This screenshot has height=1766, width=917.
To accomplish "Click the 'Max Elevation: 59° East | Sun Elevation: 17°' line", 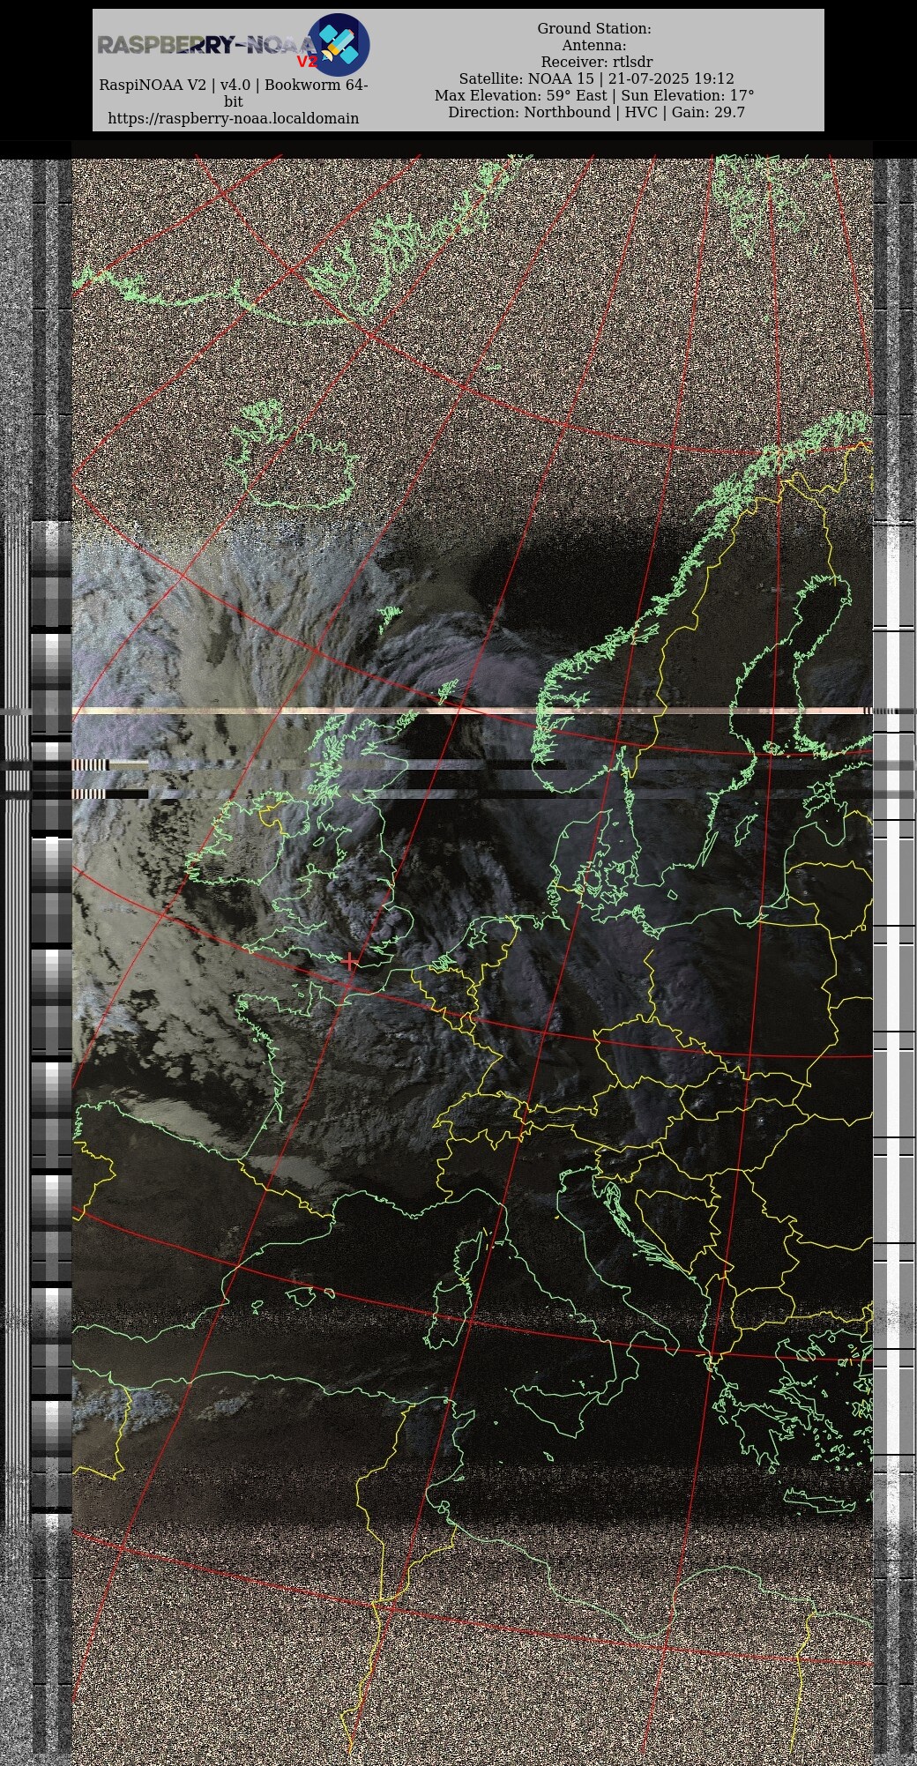I will (x=594, y=95).
